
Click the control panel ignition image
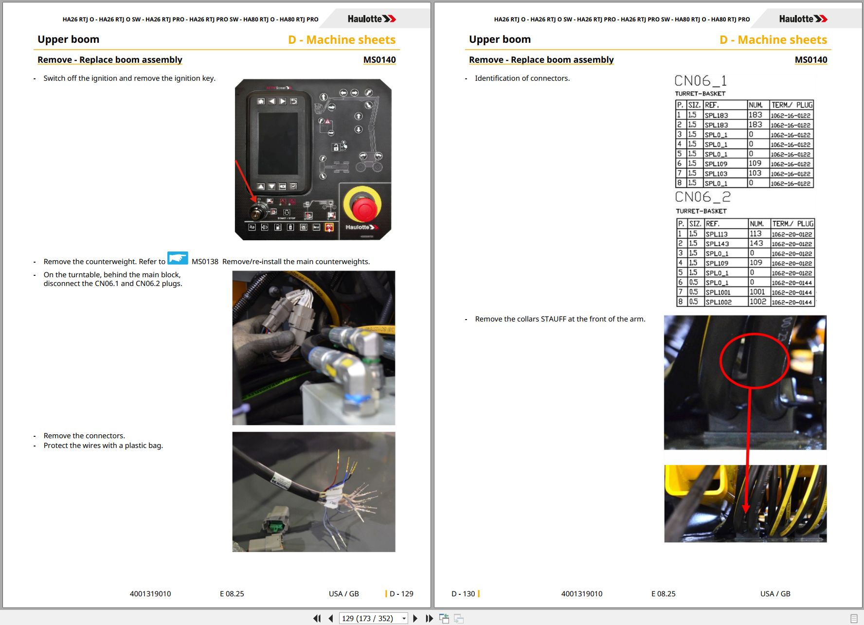(x=313, y=160)
